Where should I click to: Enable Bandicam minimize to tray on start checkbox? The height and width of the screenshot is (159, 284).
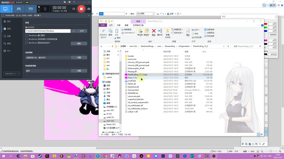(27, 39)
